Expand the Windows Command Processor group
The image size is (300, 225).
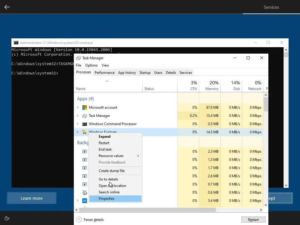[x=77, y=124]
